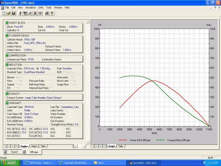This screenshot has height=166, width=221.
Task: Open the Block selection showing Ford 351
Action: [x=19, y=27]
